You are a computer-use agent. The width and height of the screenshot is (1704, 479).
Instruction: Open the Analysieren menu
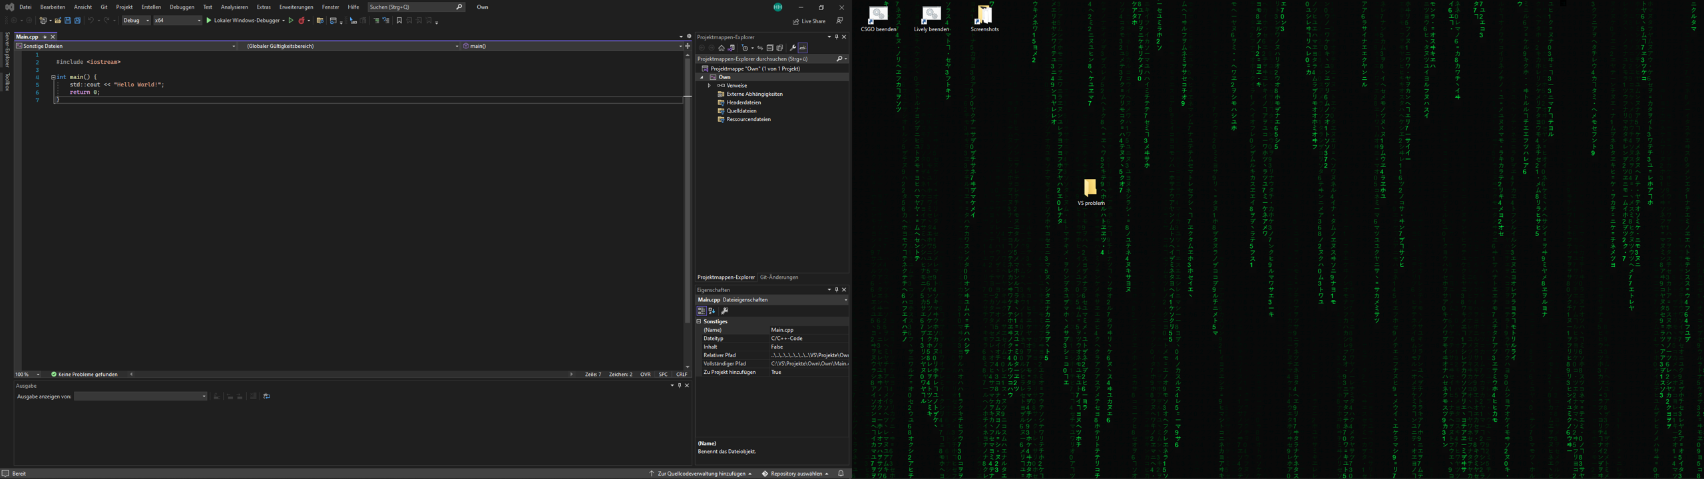coord(234,7)
